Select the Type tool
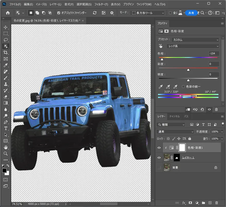226x207 pixels. click(5, 128)
